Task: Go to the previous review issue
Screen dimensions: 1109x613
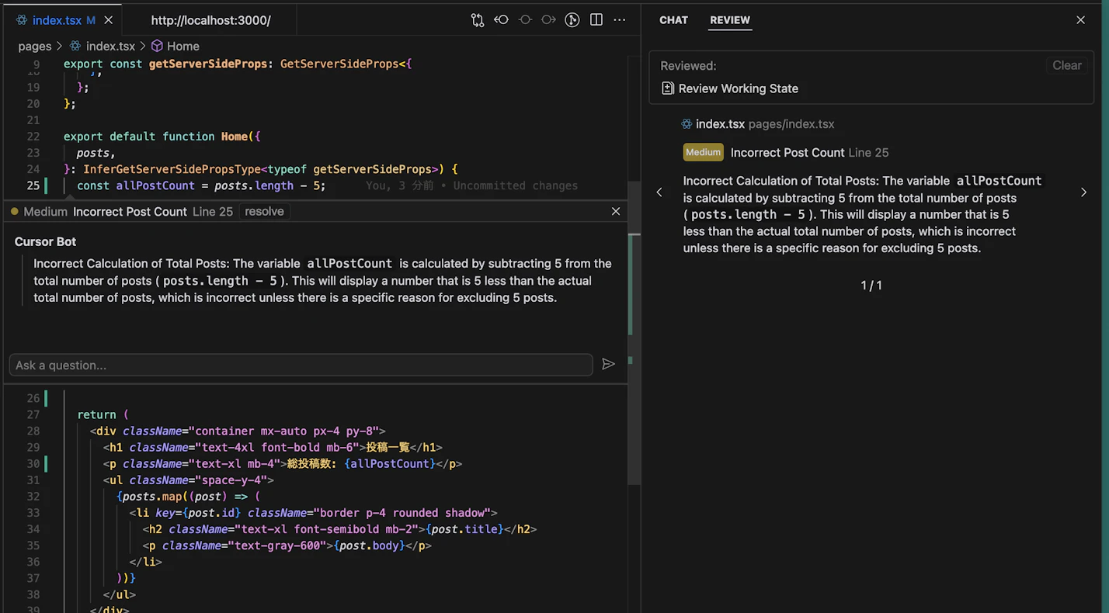Action: (x=659, y=192)
